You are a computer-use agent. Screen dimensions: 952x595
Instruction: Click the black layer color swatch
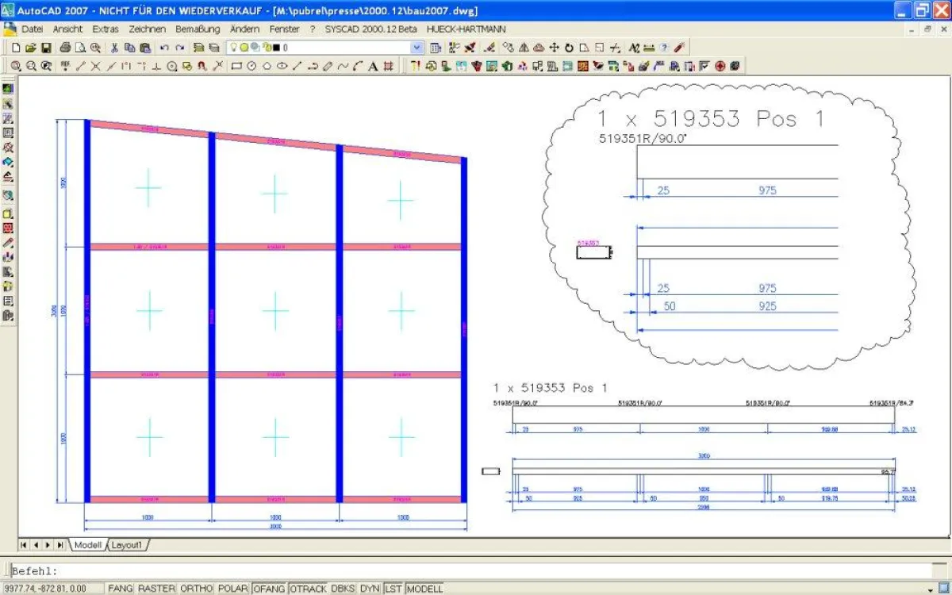tap(276, 48)
